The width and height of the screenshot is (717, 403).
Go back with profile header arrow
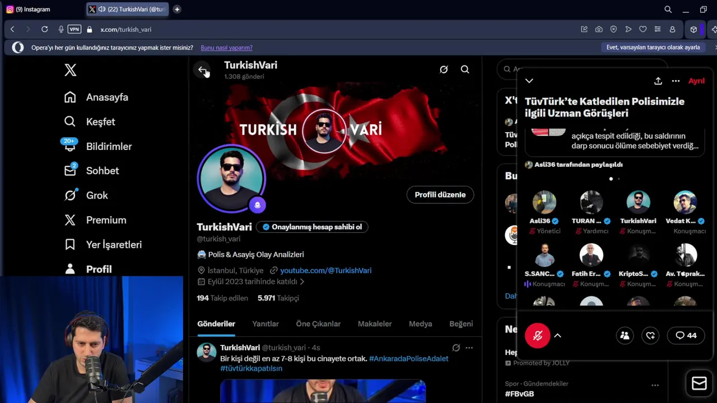pos(202,69)
